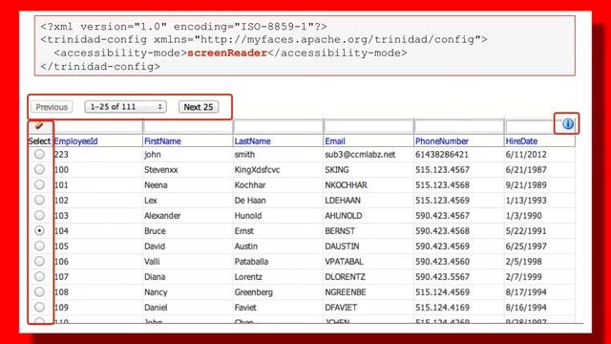Focus the LastName filter field
The width and height of the screenshot is (611, 344).
pyautogui.click(x=279, y=126)
